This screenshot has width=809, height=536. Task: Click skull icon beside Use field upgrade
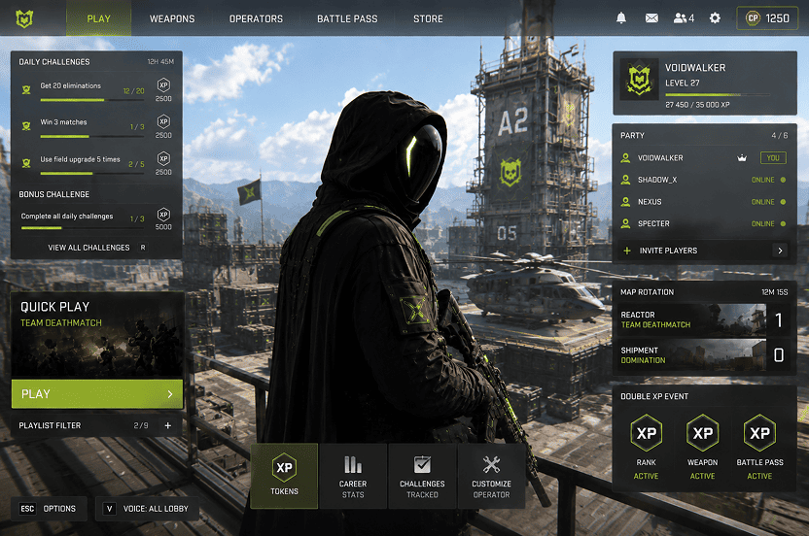[26, 163]
